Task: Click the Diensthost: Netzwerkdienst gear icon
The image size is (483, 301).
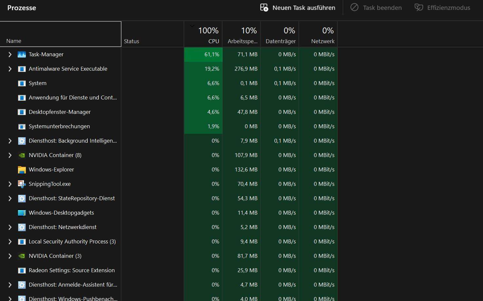Action: (22, 227)
